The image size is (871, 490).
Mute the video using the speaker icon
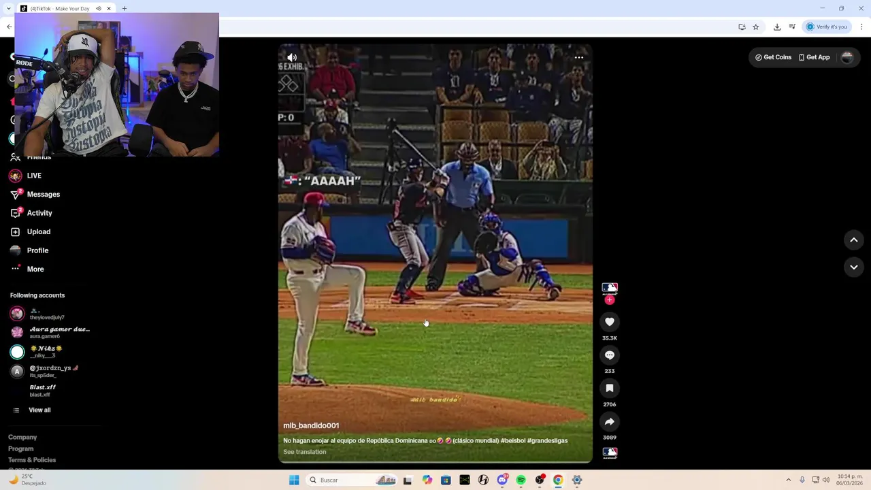[x=292, y=58]
